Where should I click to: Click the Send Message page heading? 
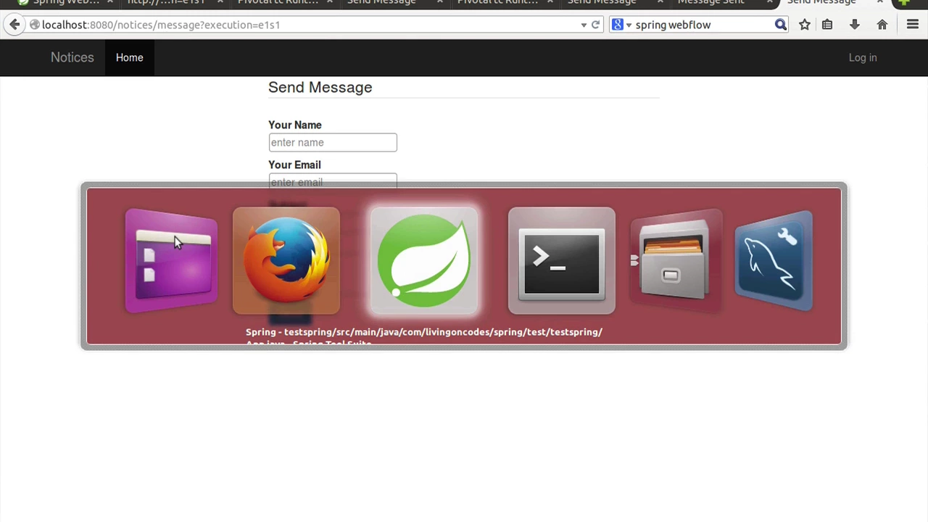tap(320, 87)
